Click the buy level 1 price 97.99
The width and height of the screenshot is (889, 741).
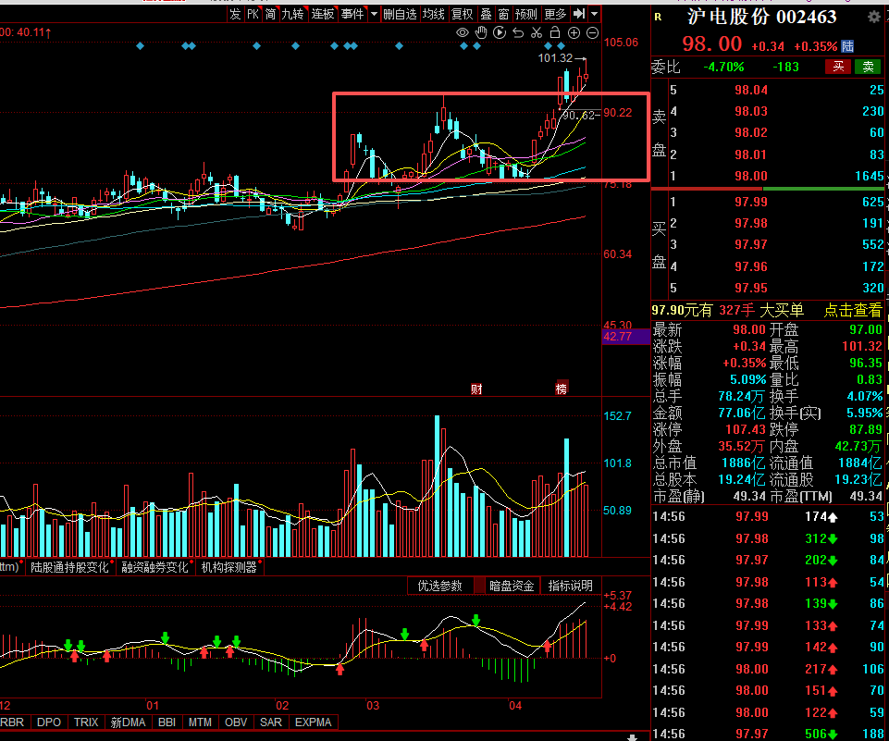tap(751, 202)
